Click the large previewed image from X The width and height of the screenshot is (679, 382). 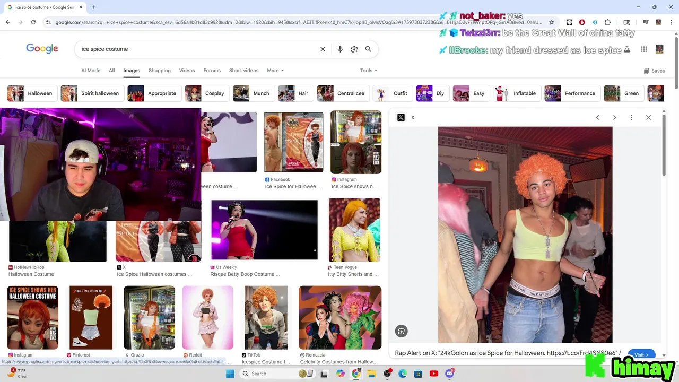[525, 235]
